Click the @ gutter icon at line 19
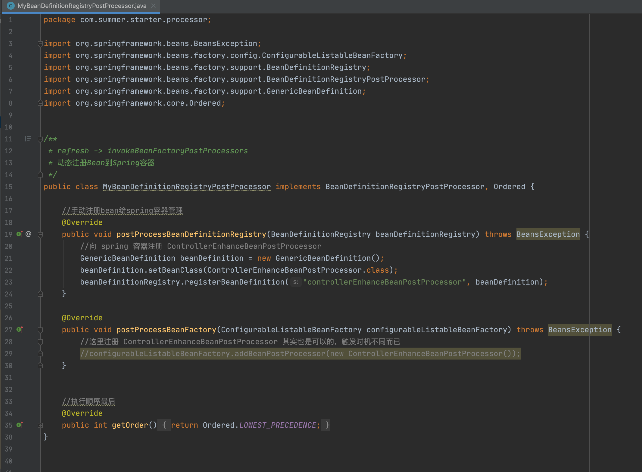The image size is (642, 472). coord(28,234)
